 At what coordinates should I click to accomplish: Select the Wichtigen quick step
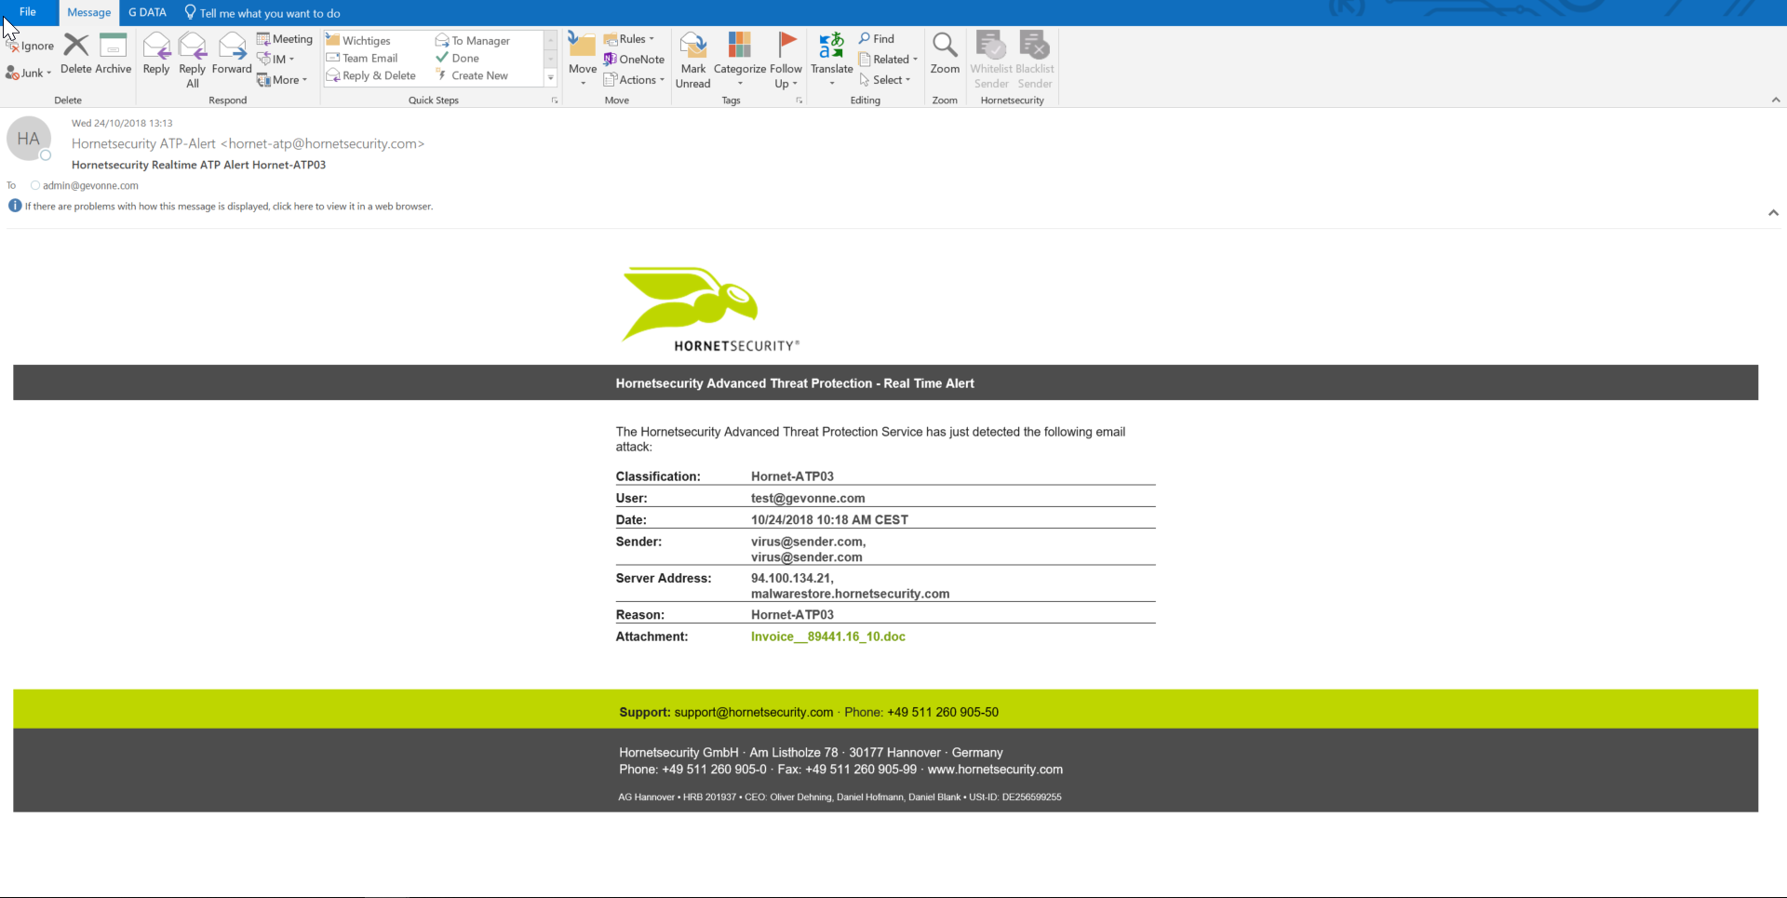click(358, 41)
